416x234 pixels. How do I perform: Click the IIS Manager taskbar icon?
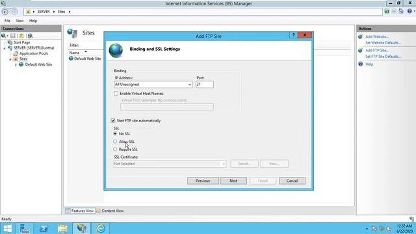click(x=82, y=228)
